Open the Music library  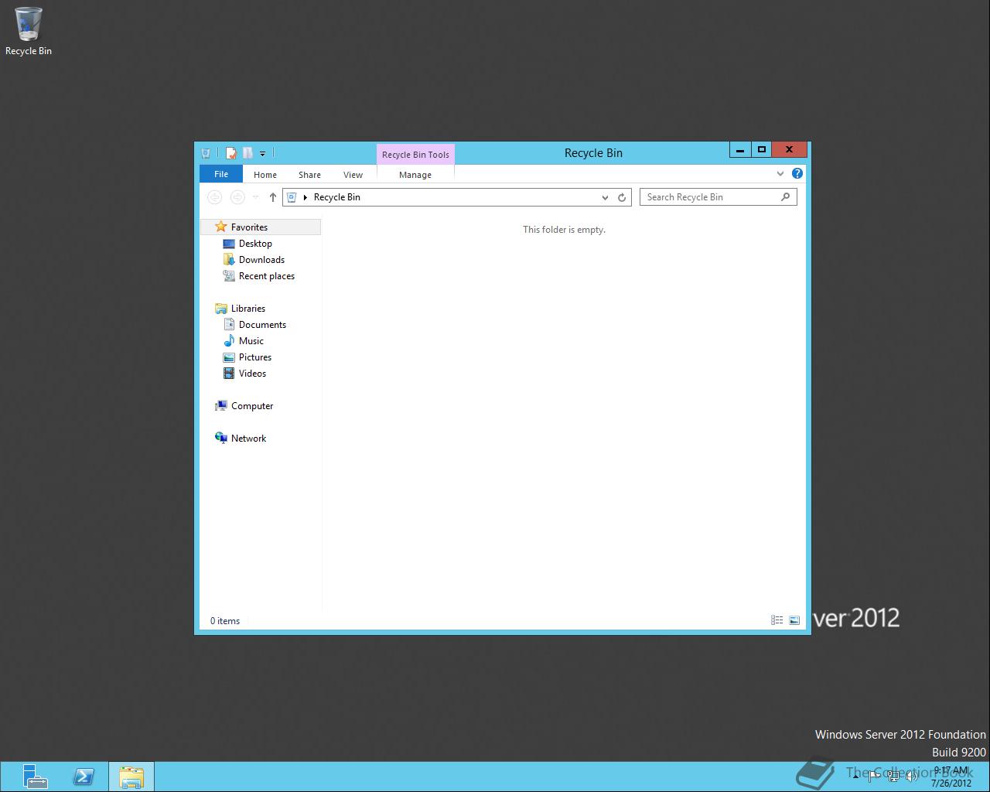pos(251,341)
